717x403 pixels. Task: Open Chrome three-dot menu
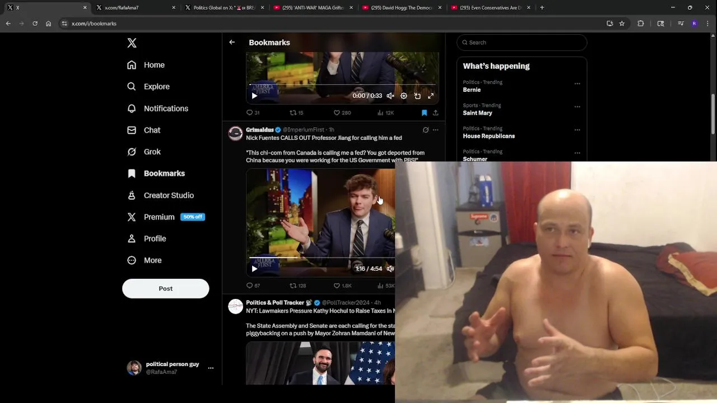[708, 24]
